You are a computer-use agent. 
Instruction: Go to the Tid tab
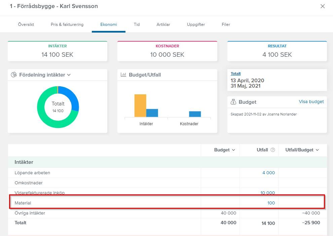tap(137, 25)
